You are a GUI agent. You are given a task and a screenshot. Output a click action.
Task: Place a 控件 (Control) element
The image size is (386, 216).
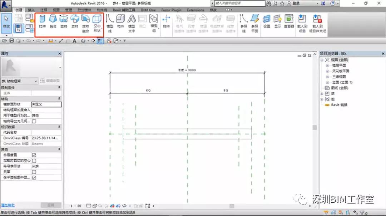(x=167, y=21)
